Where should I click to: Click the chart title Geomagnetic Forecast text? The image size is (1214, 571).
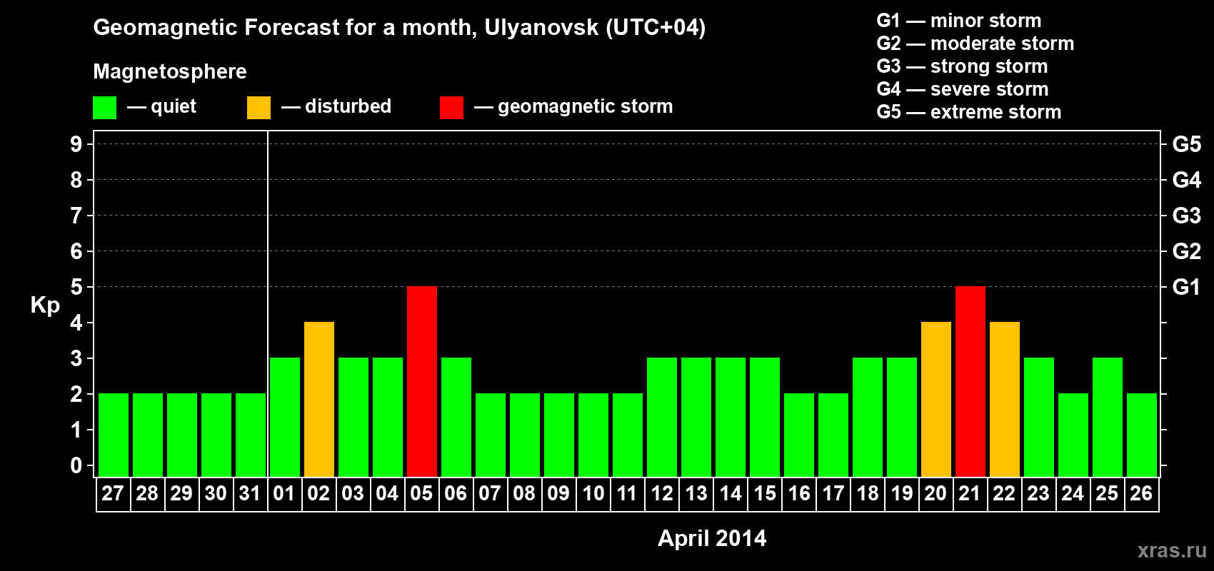[x=399, y=28]
